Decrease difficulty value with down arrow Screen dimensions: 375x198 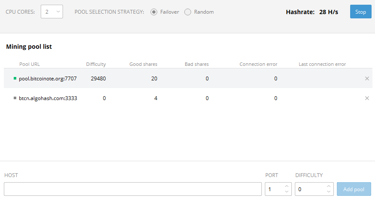click(x=328, y=192)
